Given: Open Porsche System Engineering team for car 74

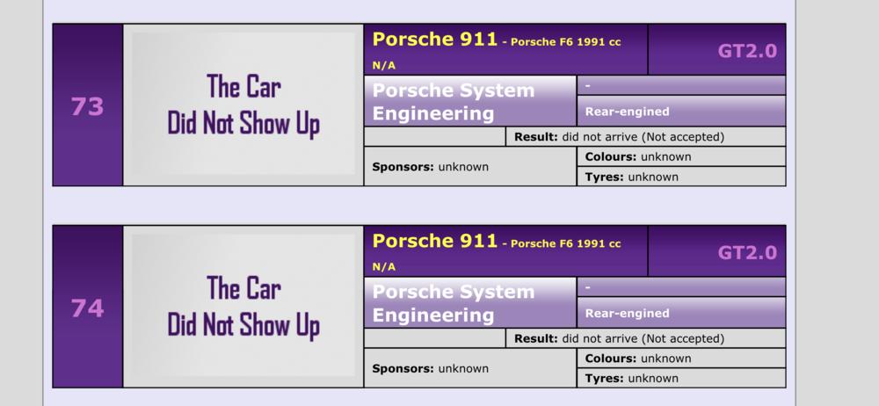Looking at the screenshot, I should pyautogui.click(x=470, y=303).
